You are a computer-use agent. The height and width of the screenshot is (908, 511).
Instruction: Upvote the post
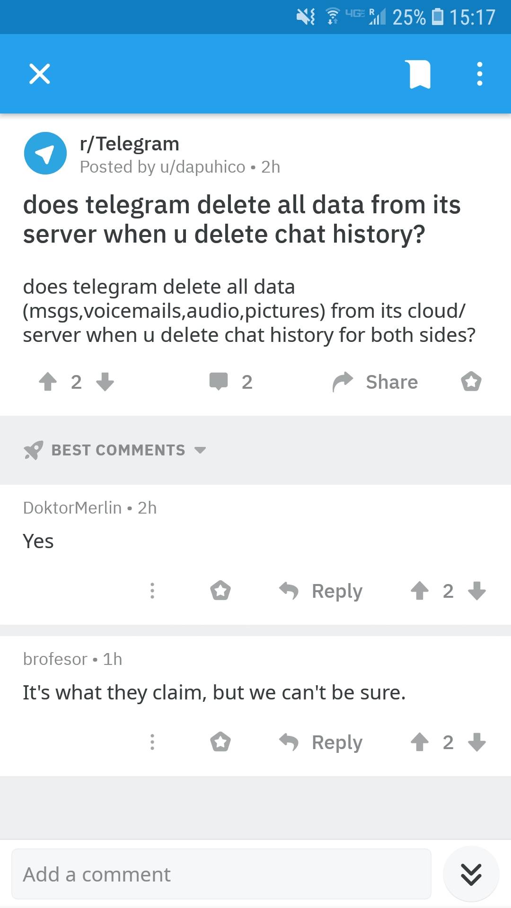(x=47, y=381)
